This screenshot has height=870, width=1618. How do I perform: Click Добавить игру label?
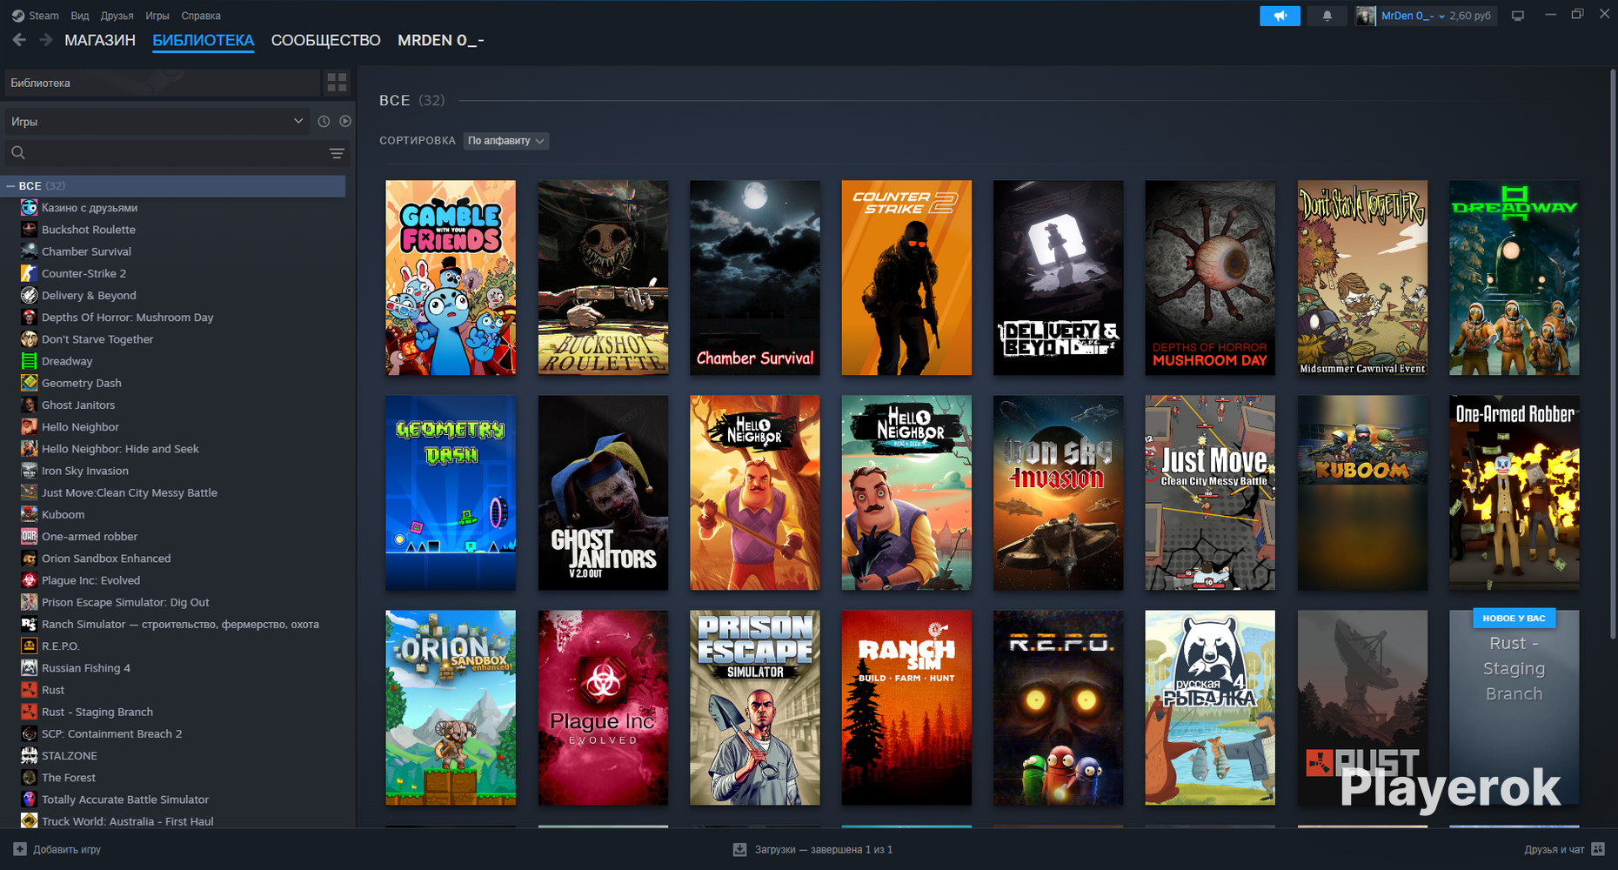[67, 849]
